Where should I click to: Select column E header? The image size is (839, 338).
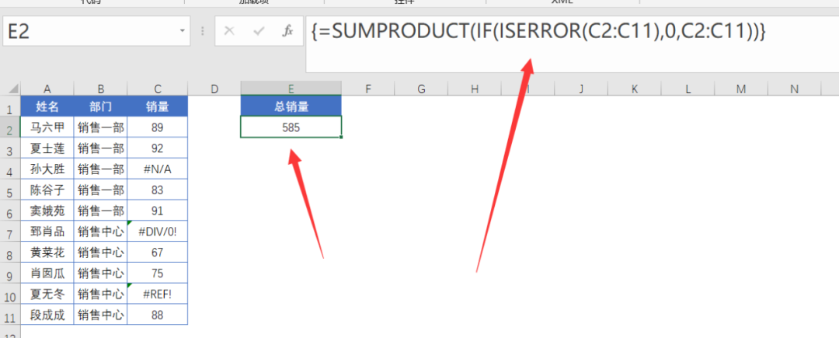[291, 89]
